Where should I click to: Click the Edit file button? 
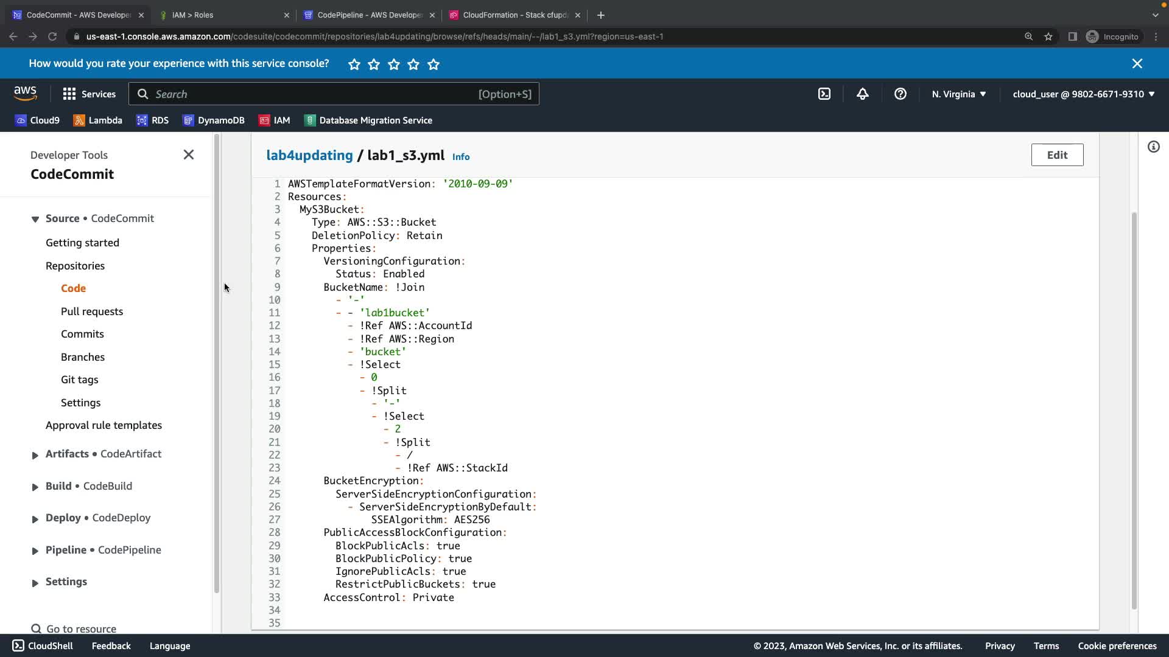(x=1057, y=155)
